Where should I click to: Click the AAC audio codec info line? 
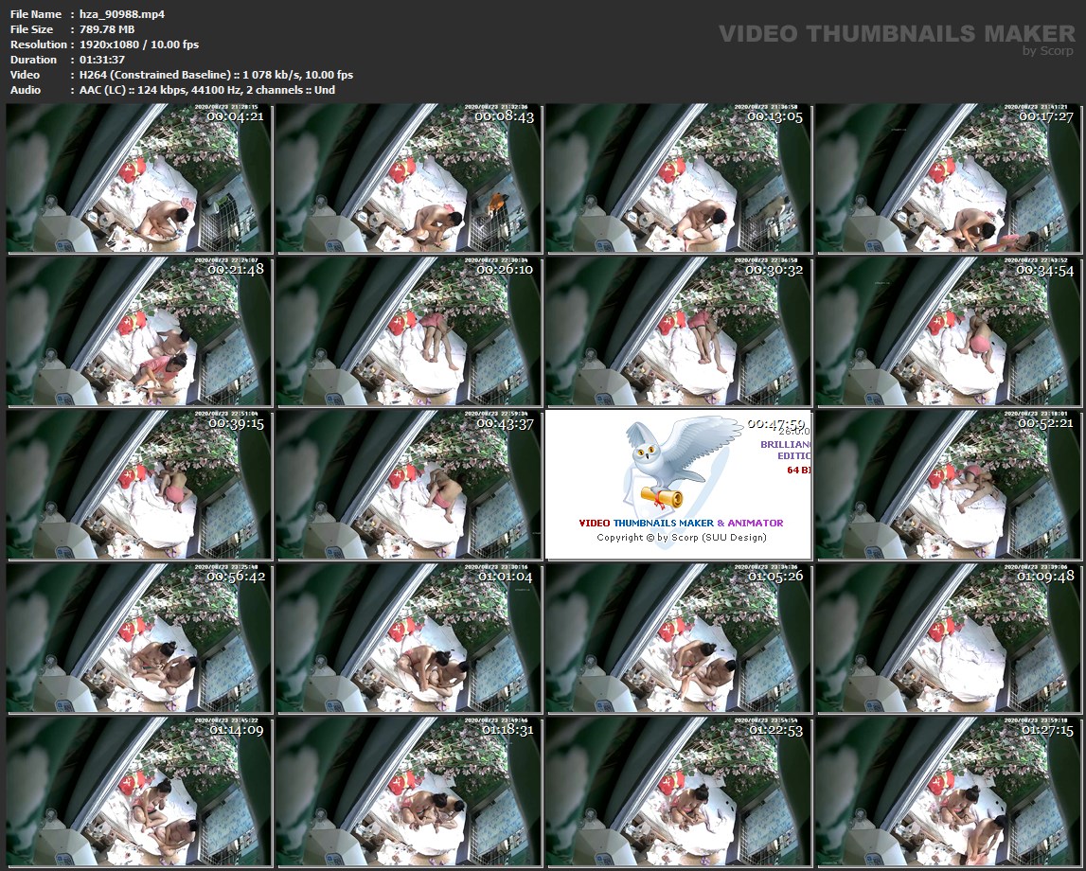tap(207, 90)
